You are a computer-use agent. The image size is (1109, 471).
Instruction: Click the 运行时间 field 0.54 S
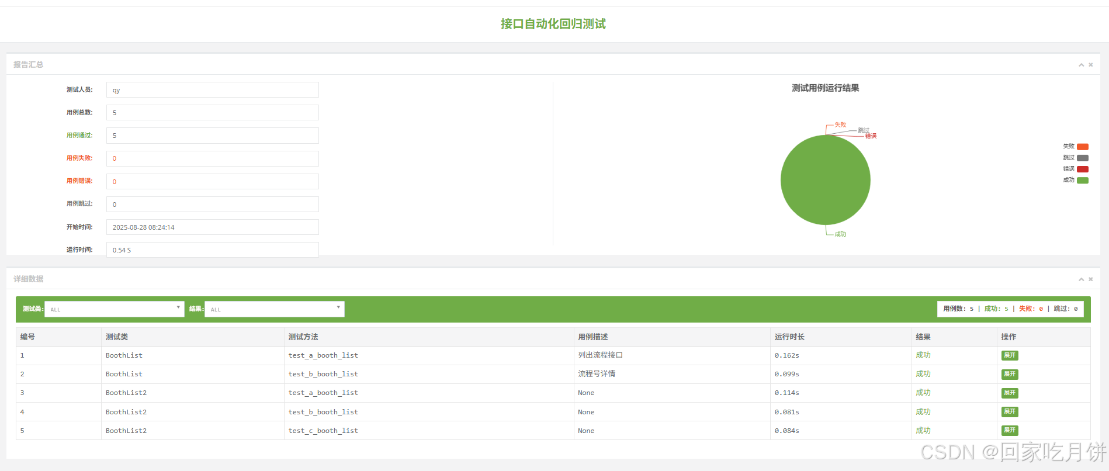pyautogui.click(x=213, y=250)
